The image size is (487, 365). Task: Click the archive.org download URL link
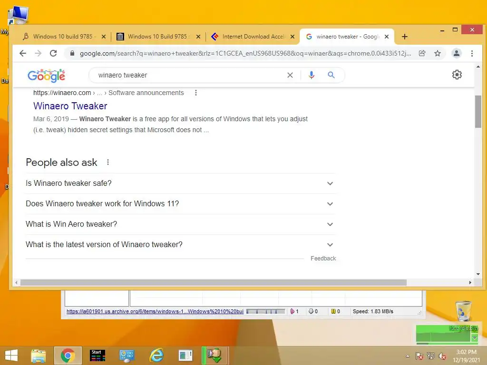[x=155, y=311]
